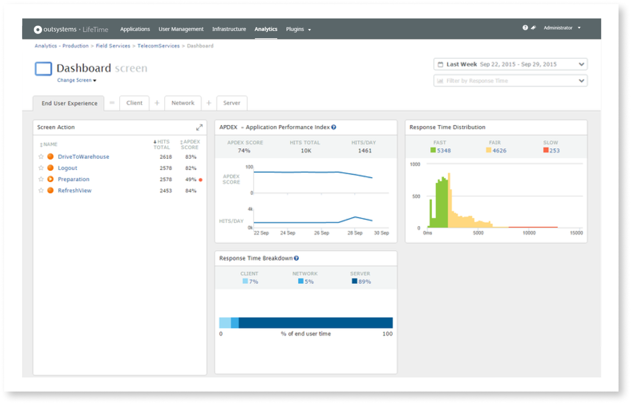The height and width of the screenshot is (404, 631).
Task: Switch to the Network tab
Action: [x=183, y=103]
